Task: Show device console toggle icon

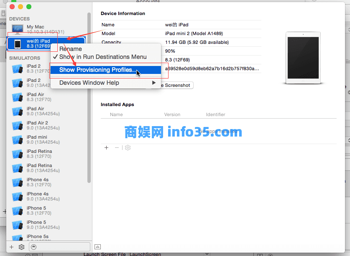Action: click(97, 247)
